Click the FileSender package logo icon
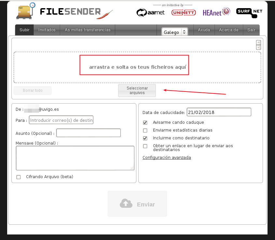This screenshot has height=240, width=275. (x=26, y=11)
